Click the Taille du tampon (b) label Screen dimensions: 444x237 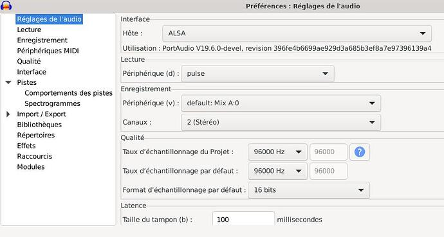[158, 220]
